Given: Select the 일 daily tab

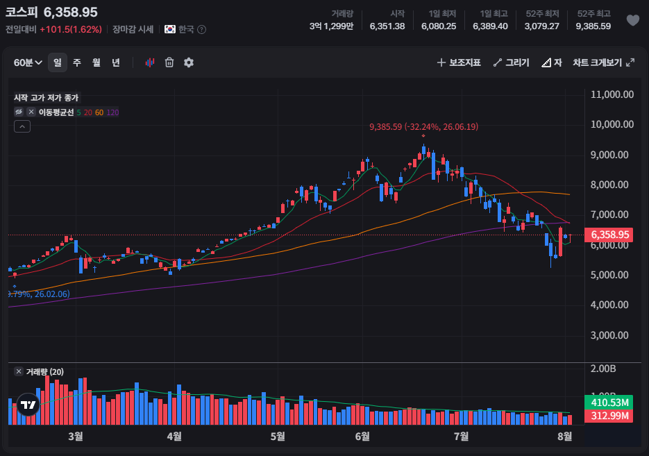Looking at the screenshot, I should click(x=58, y=62).
